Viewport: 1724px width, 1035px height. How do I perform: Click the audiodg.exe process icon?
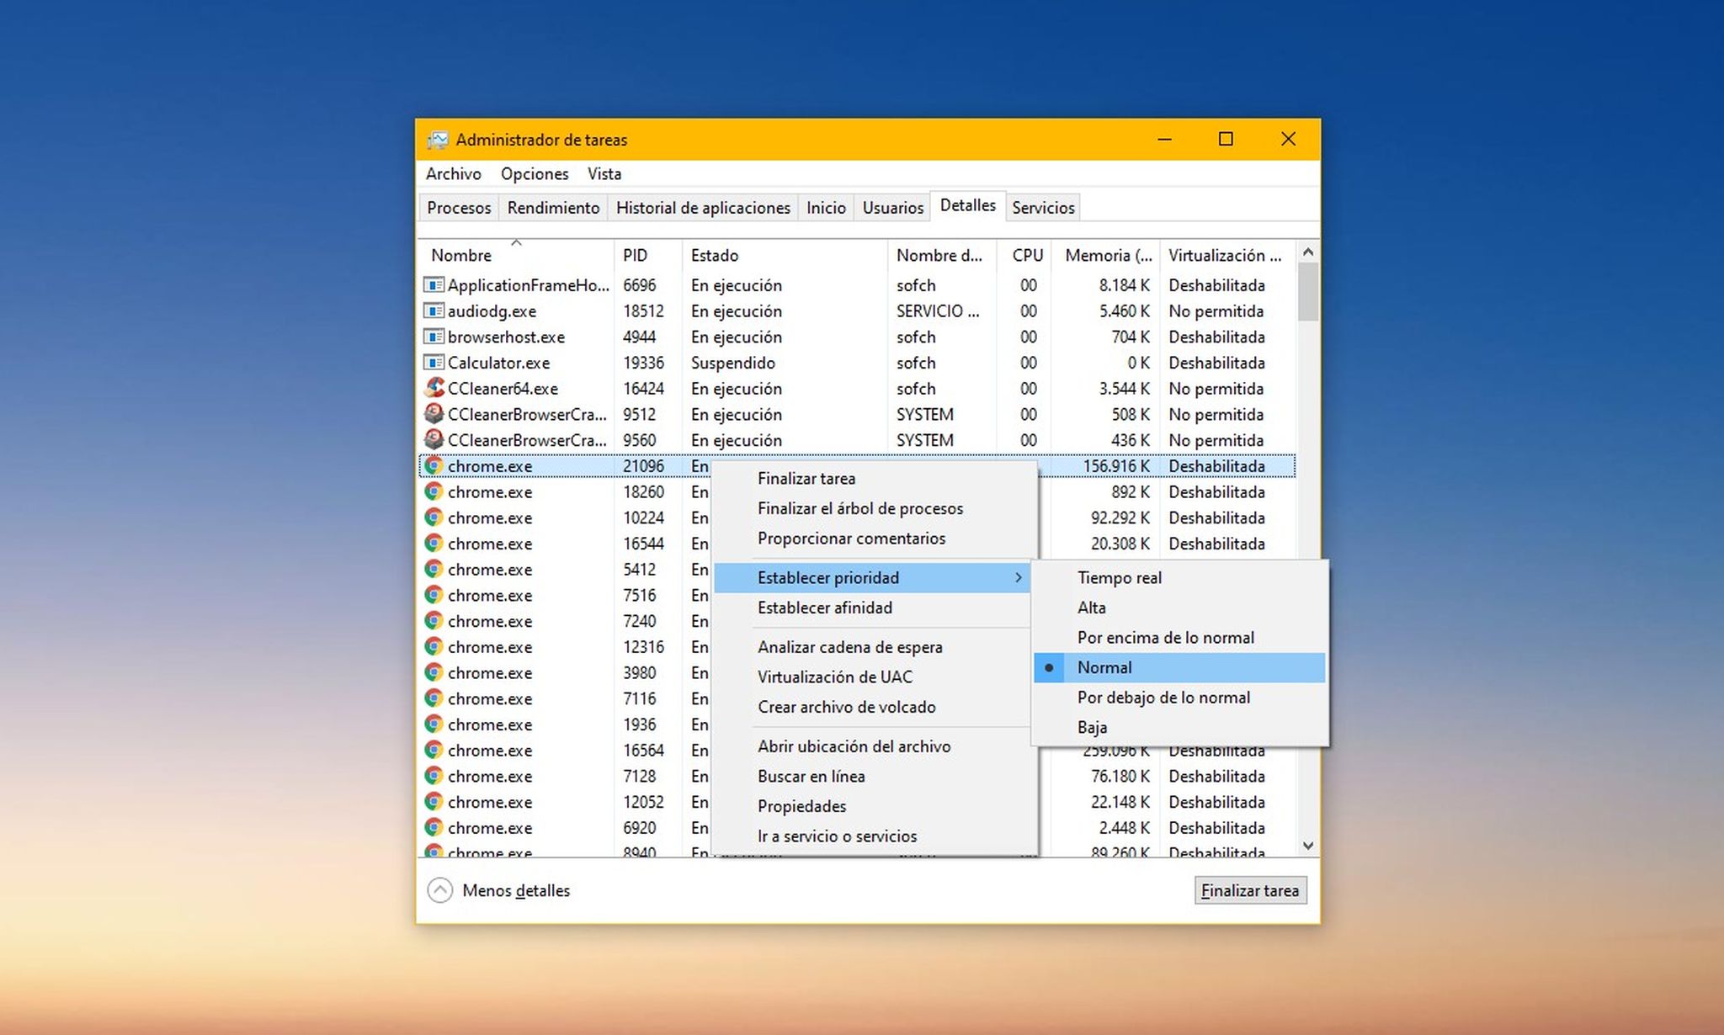(x=433, y=311)
